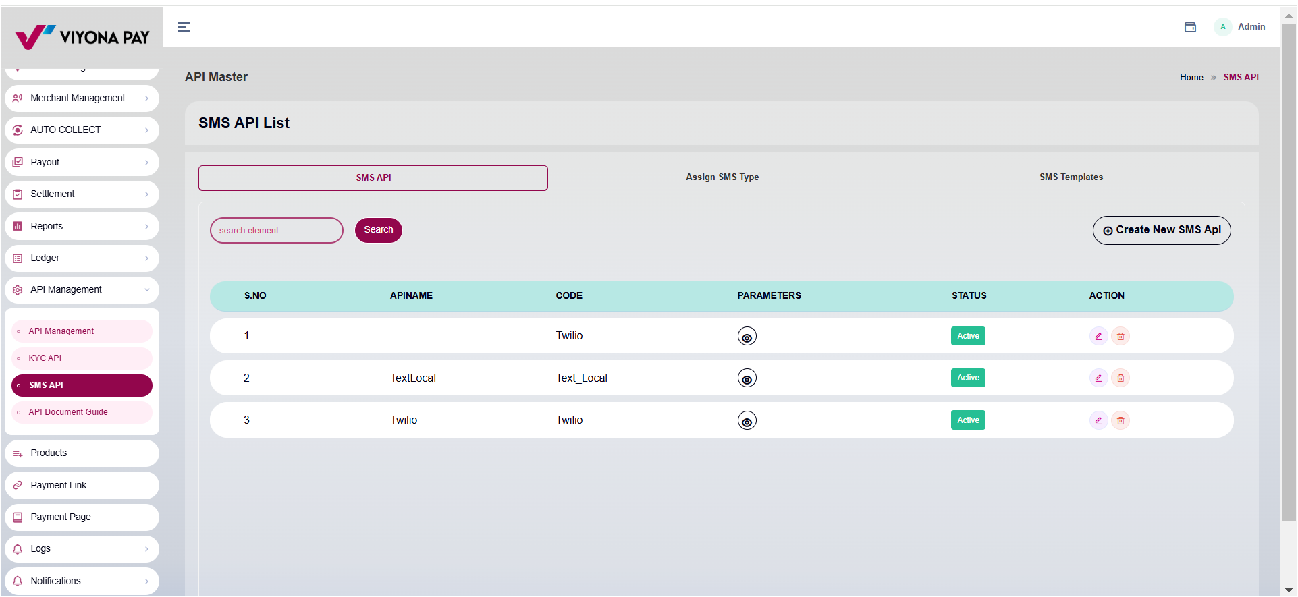The image size is (1298, 597).
Task: Click the Notifications bell icon
Action: pos(18,581)
